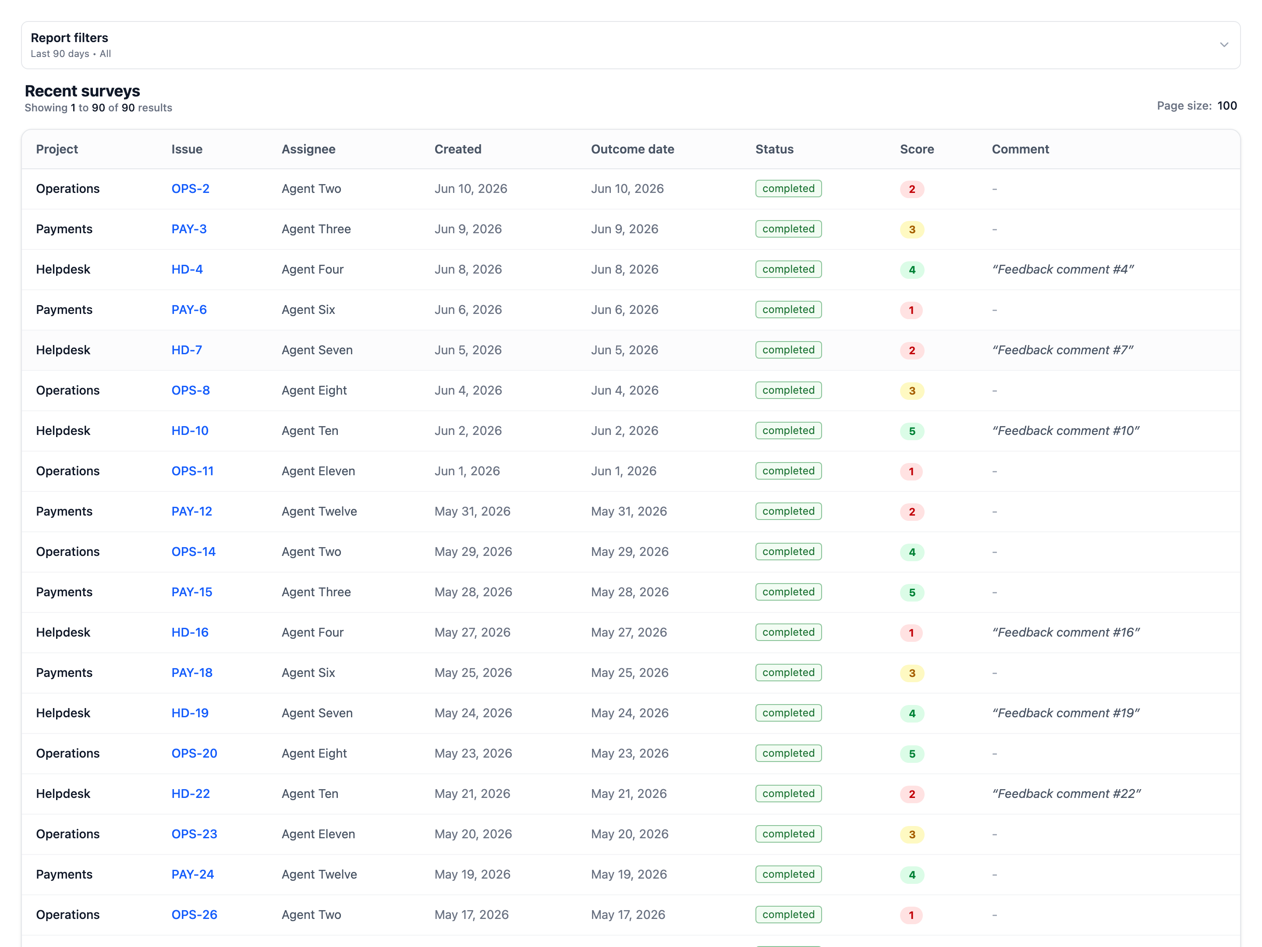Viewport: 1262px width, 947px height.
Task: Open issue PAY-3 link
Action: tap(189, 229)
